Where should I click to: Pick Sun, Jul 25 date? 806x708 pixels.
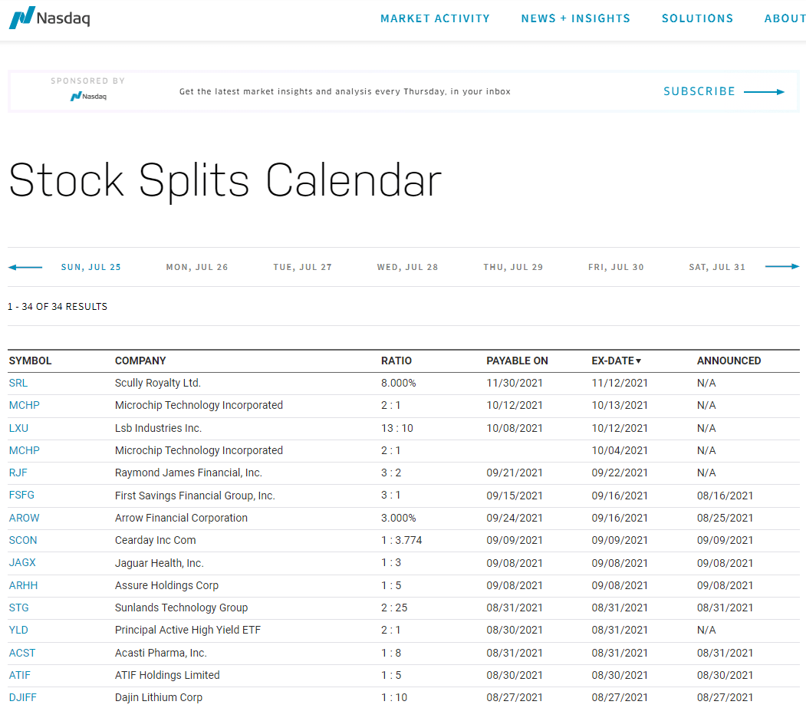[x=91, y=267]
